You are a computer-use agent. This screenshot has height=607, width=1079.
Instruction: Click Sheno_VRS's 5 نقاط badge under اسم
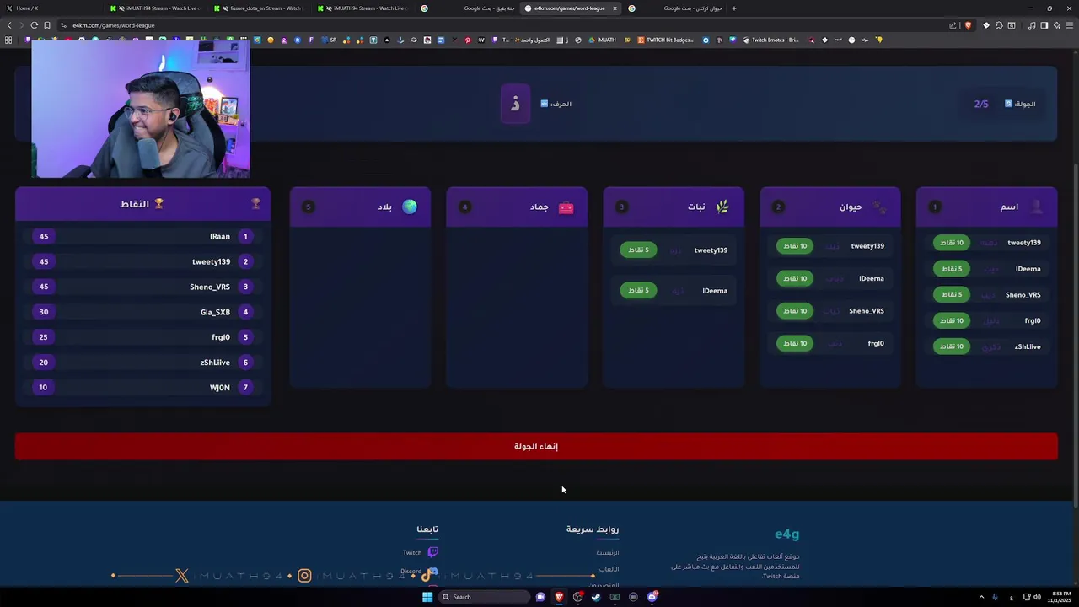tap(952, 294)
